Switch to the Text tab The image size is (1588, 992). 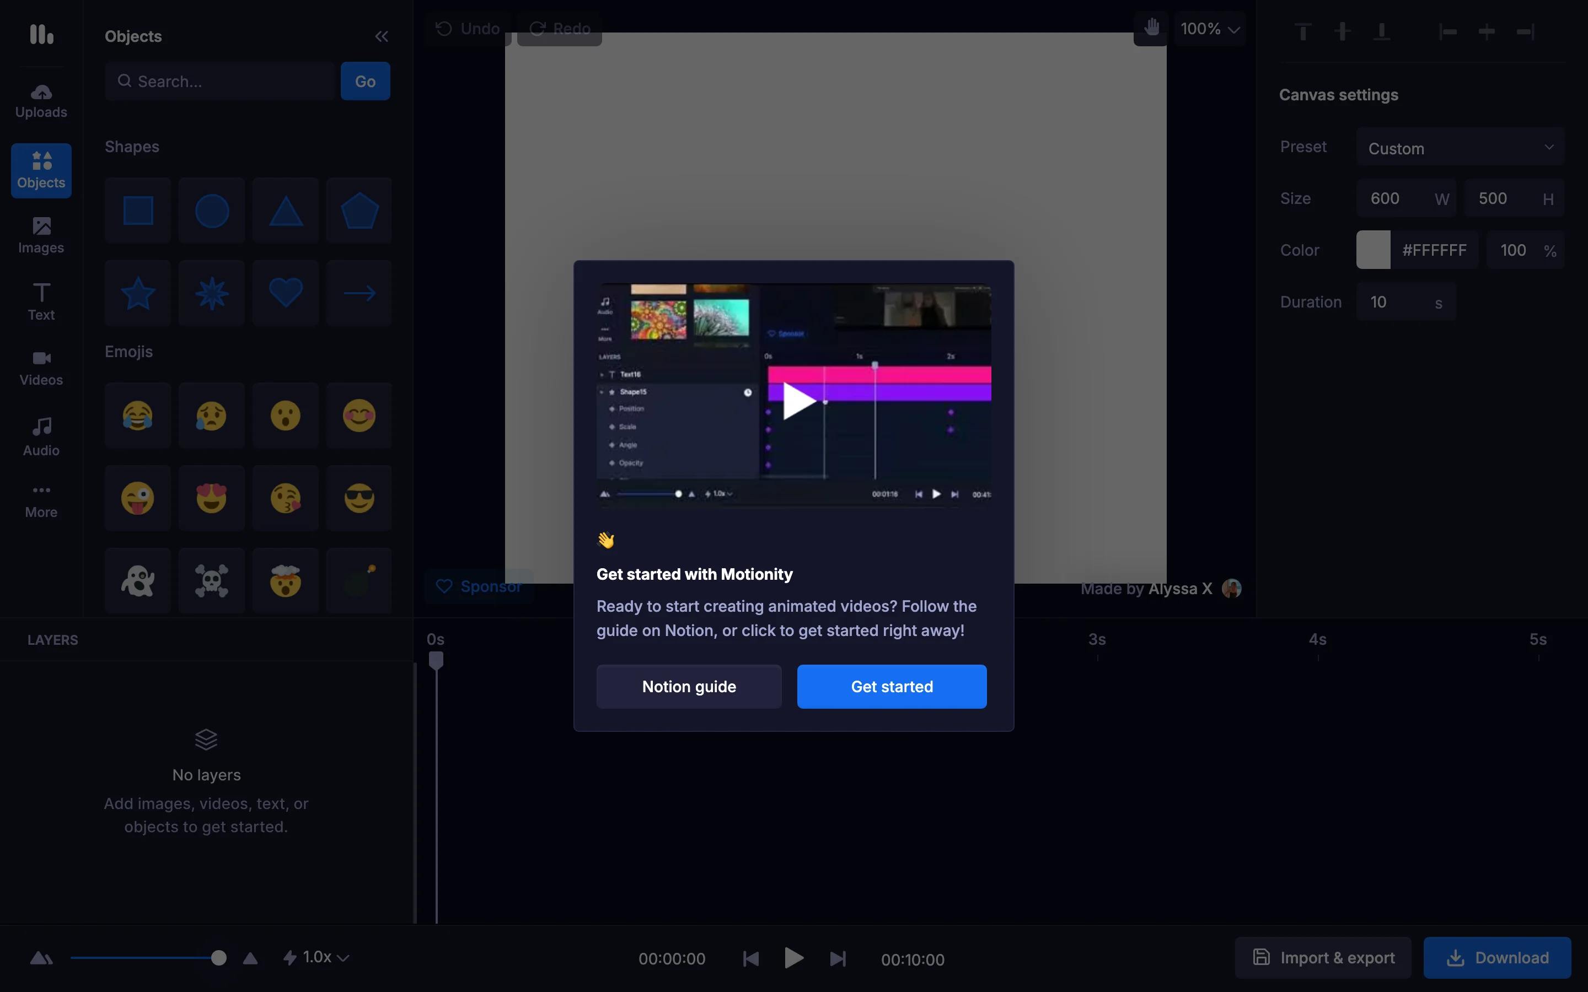pos(41,302)
